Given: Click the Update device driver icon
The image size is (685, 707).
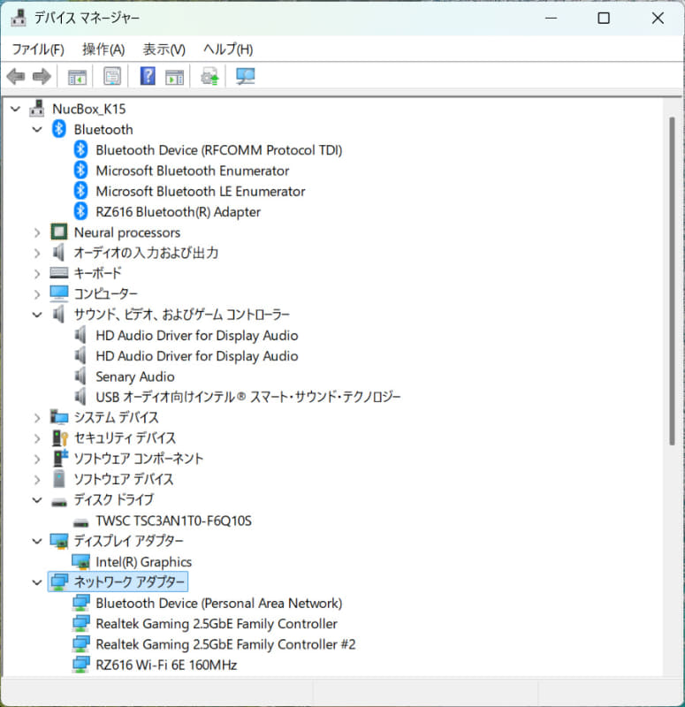Looking at the screenshot, I should tap(209, 76).
